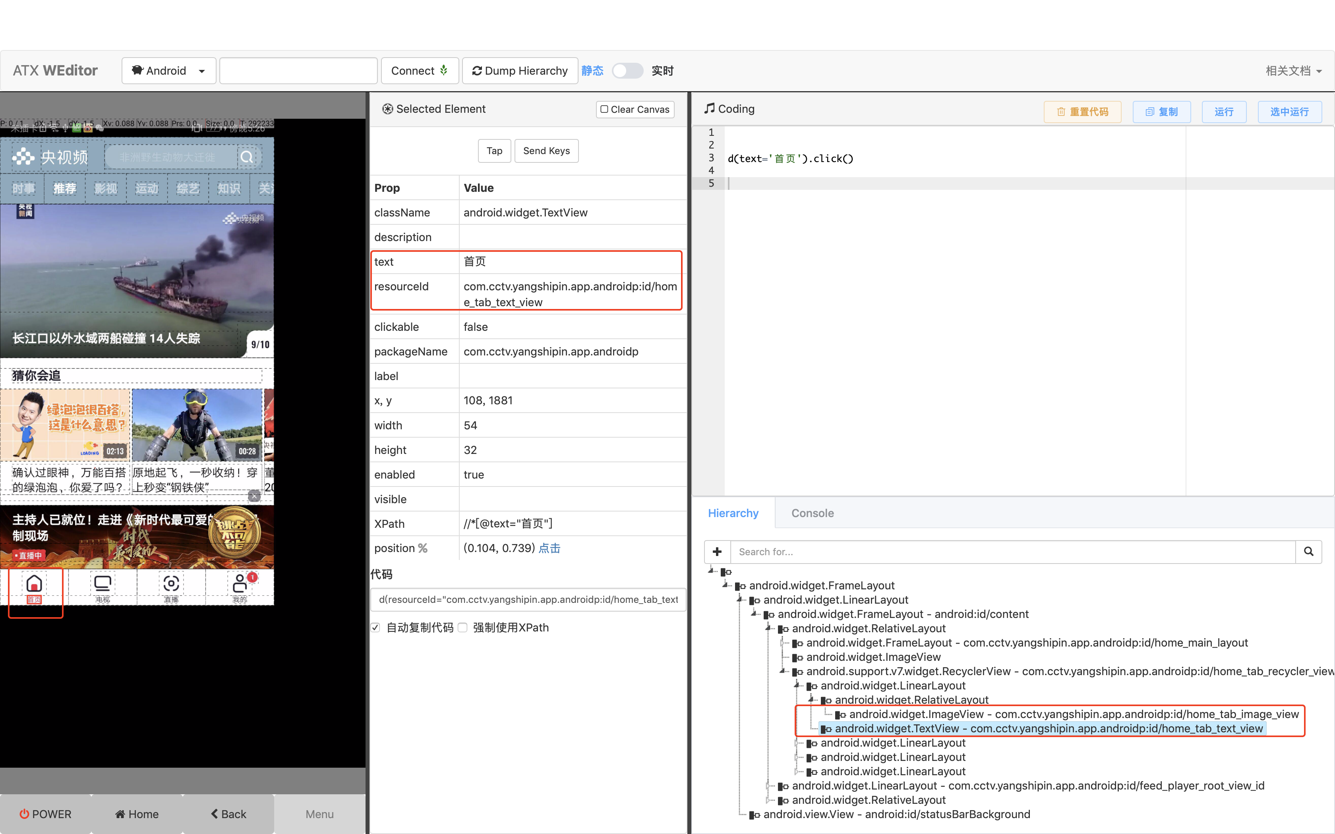Toggle the 静态/实时 switch in the top bar
The image size is (1335, 834).
[627, 71]
